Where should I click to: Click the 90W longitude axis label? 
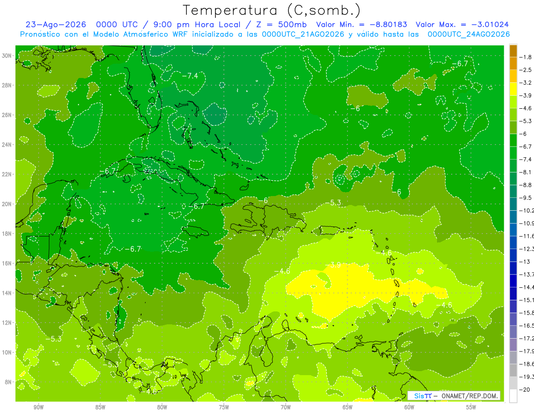[x=39, y=407]
